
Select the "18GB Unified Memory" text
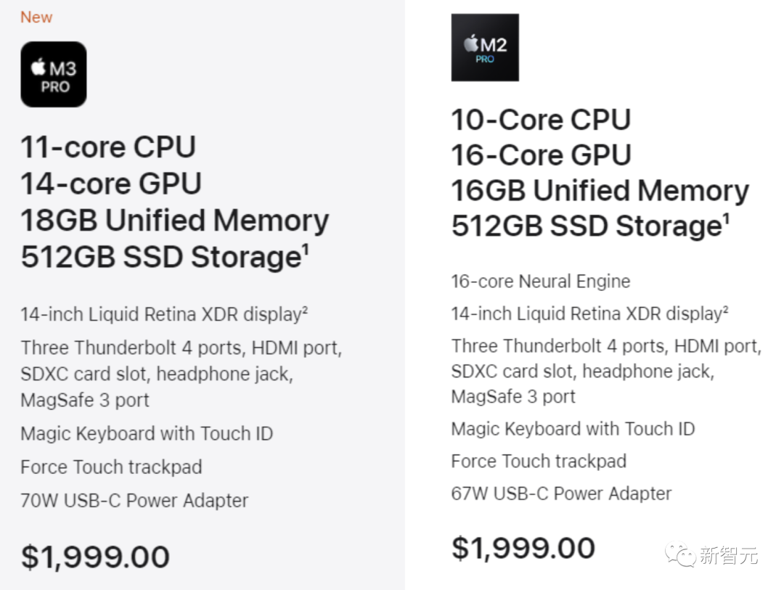click(x=175, y=221)
